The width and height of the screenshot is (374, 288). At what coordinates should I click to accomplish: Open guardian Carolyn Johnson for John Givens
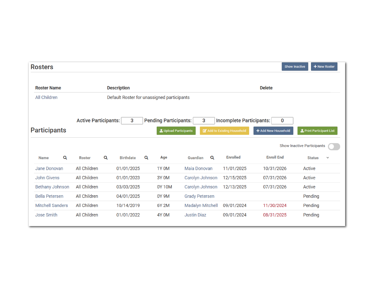pyautogui.click(x=201, y=178)
